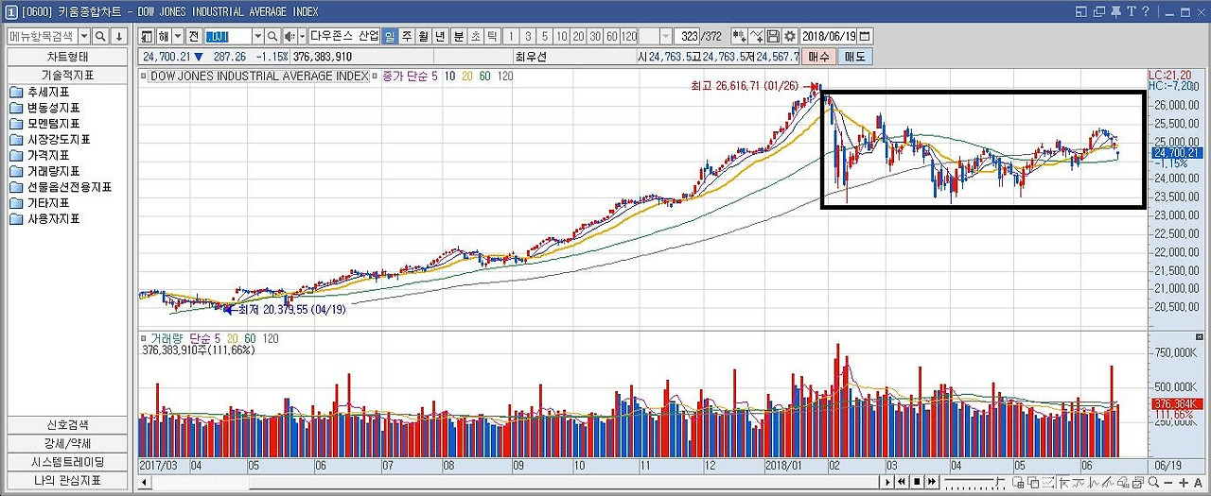Open the 차트형태 tab
The image size is (1211, 496).
67,56
